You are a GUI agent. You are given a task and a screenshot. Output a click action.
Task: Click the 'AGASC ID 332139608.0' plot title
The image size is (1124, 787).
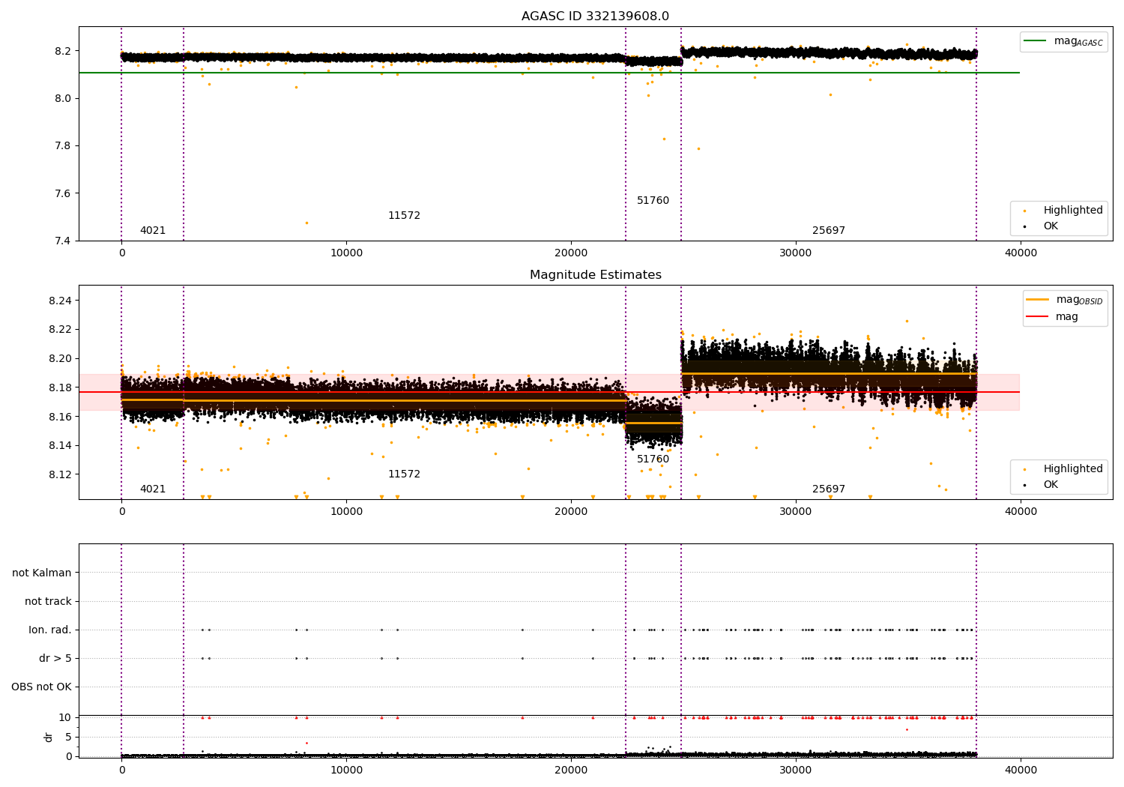pos(595,16)
